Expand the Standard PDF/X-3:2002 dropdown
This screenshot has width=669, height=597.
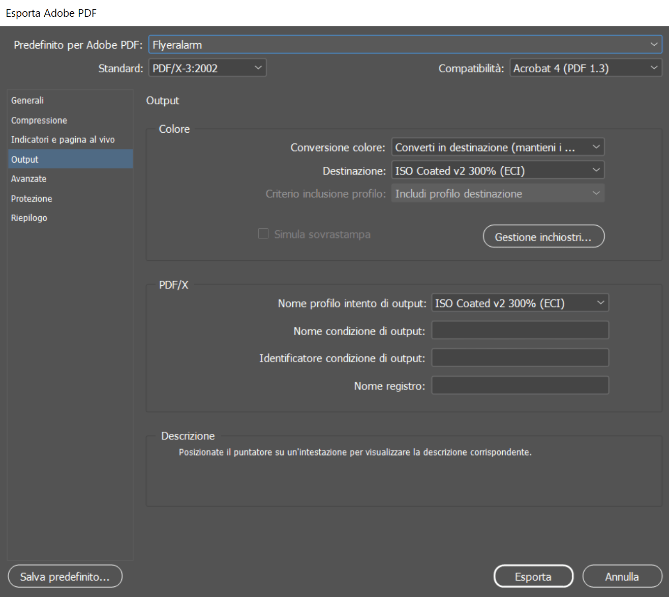pos(207,68)
